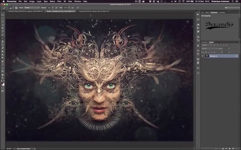Select the Hand tool

point(3,75)
